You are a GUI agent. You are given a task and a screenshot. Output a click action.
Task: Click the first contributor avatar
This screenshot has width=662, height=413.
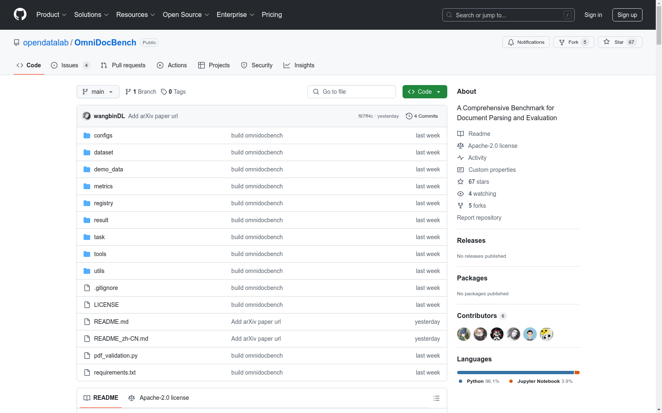pos(464,334)
